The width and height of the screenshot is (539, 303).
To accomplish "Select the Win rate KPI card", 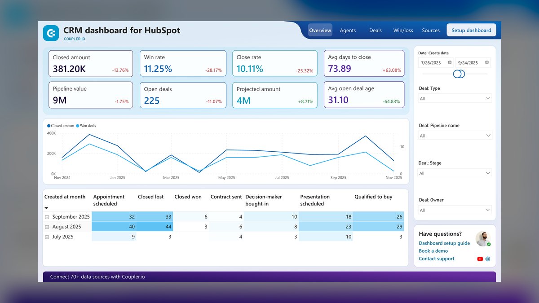I will [x=183, y=64].
